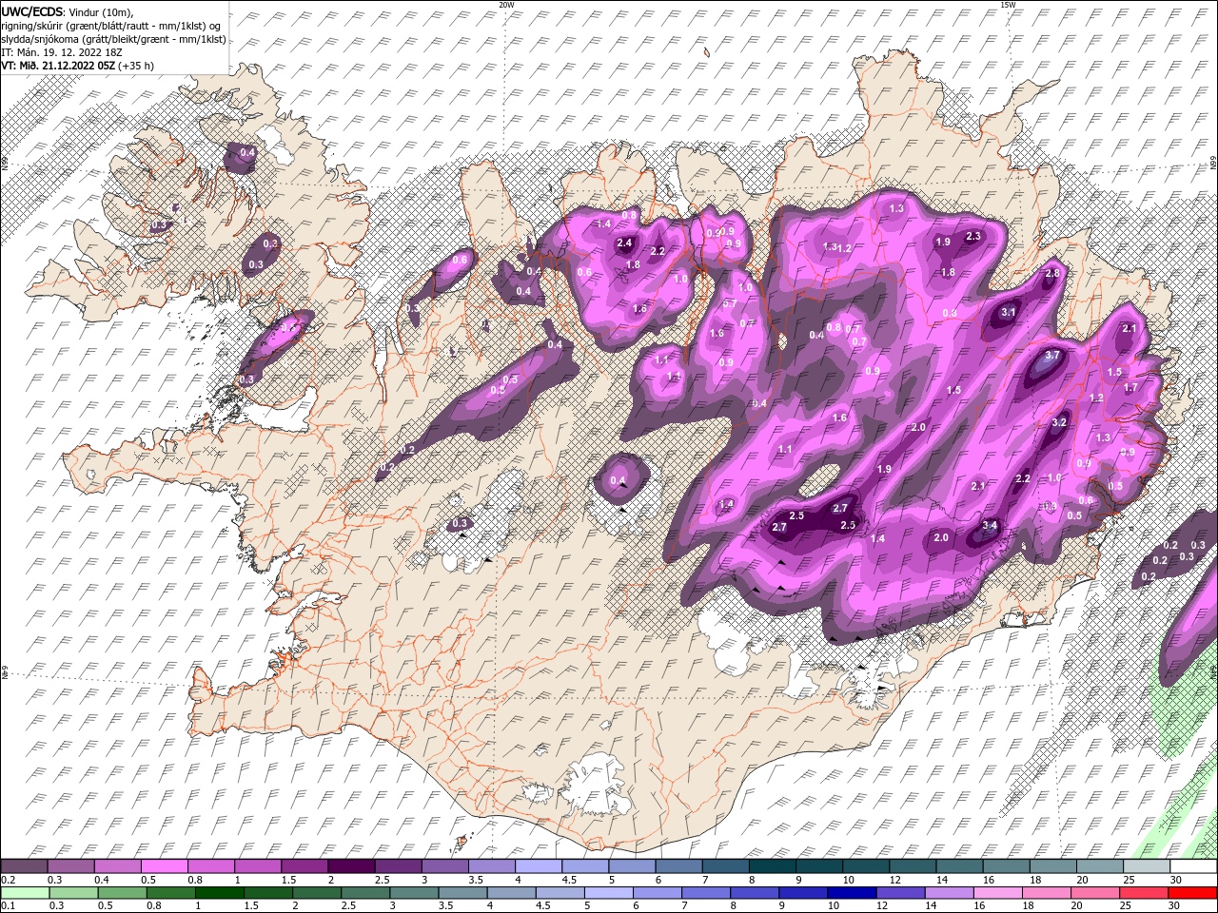Select the upper-scale swatch starting at 1.5
Image resolution: width=1218 pixels, height=913 pixels.
[304, 866]
